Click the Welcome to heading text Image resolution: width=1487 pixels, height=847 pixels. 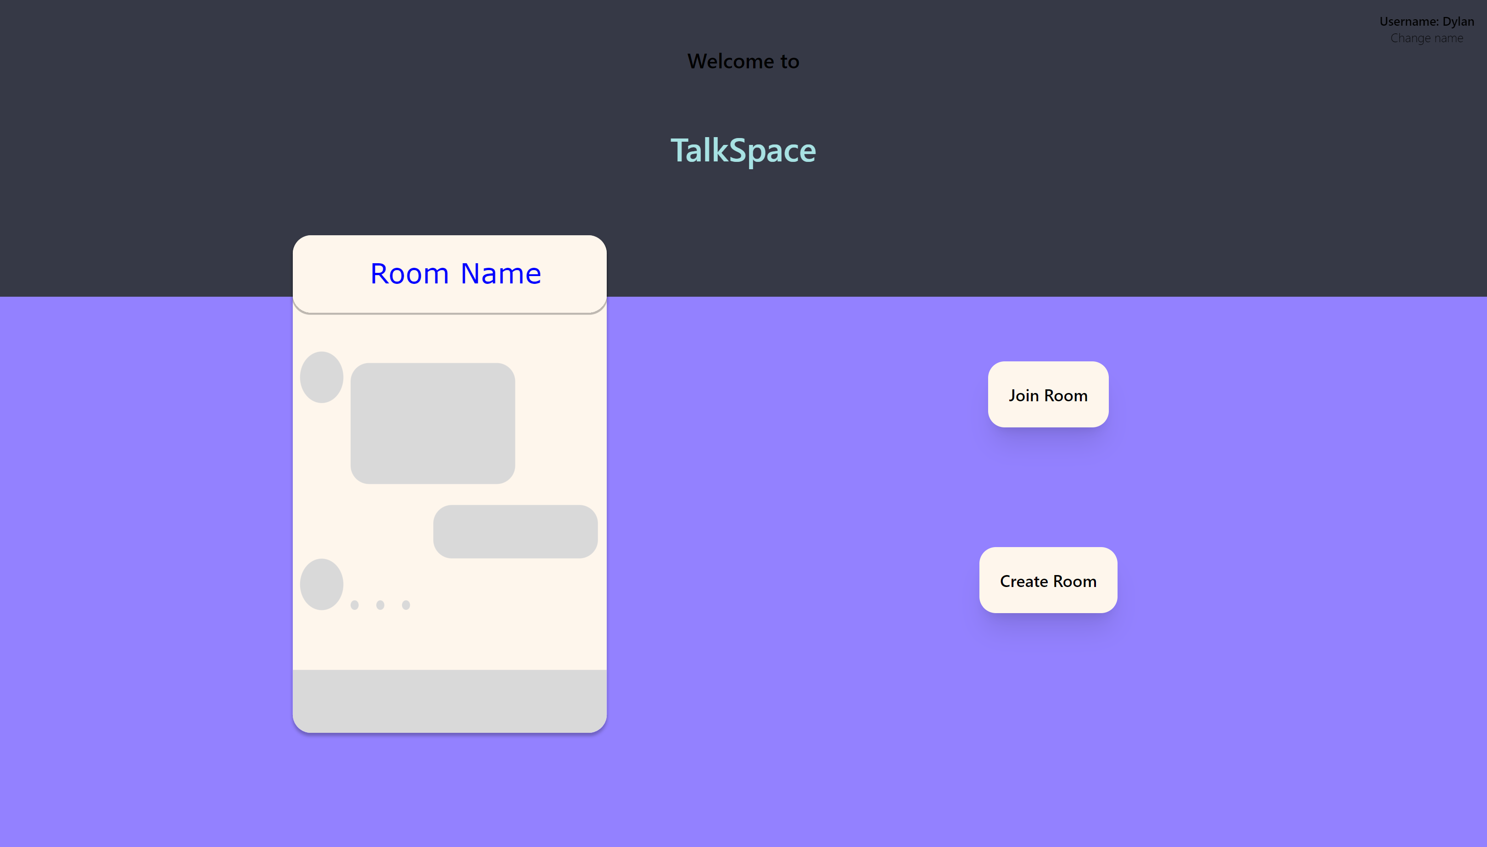click(x=743, y=61)
